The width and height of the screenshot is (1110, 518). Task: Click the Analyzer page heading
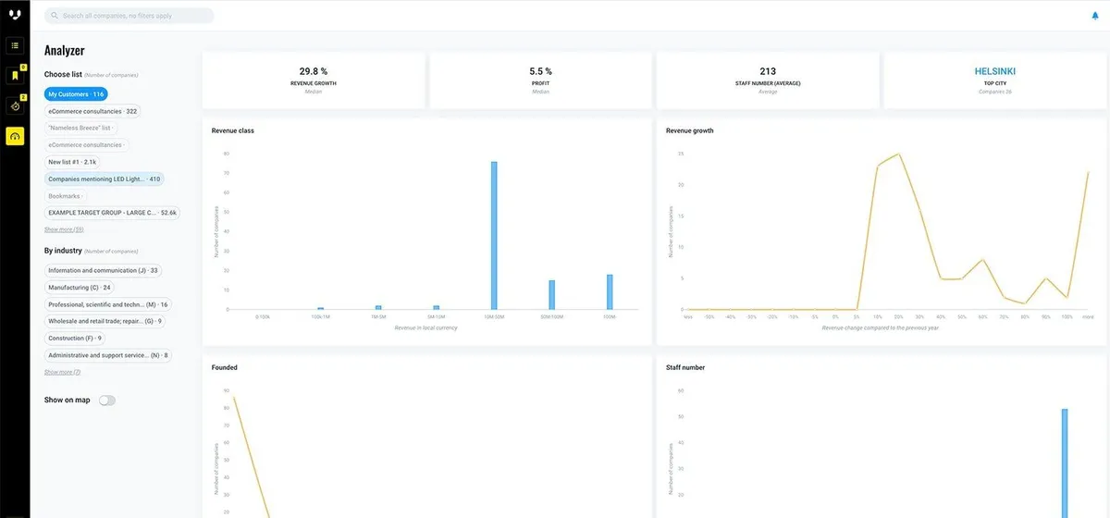coord(65,51)
